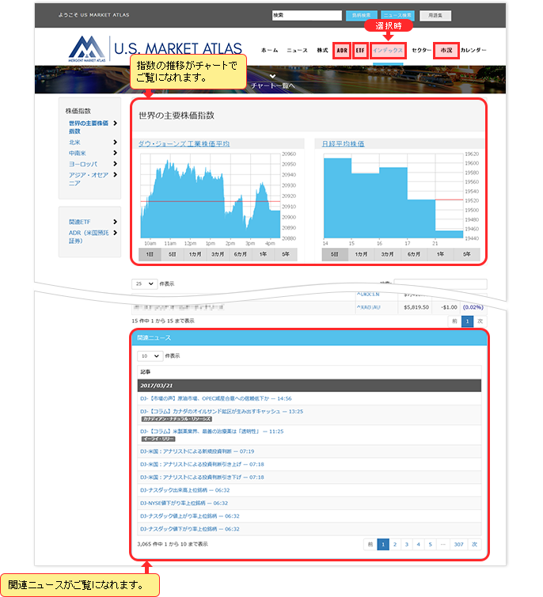Click the Nikkei average chart area
Screen dimensions: 543x597
pos(393,196)
